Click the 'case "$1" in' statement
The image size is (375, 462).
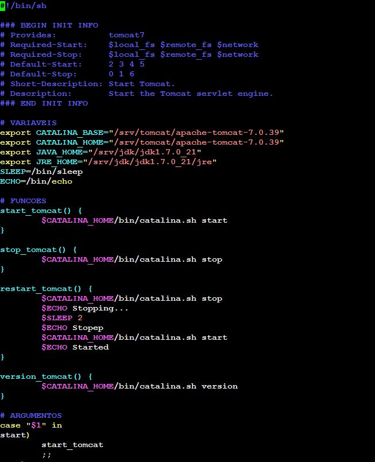click(x=31, y=425)
